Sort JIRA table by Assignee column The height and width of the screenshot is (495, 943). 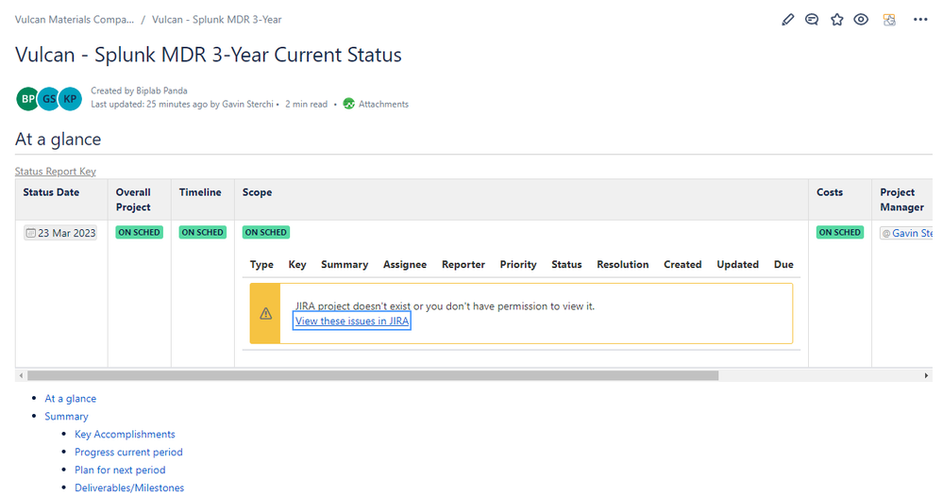tap(405, 264)
